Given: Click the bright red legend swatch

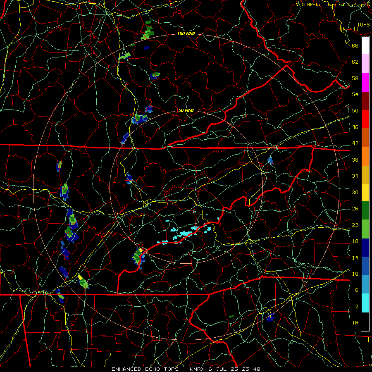Looking at the screenshot, I should [365, 119].
